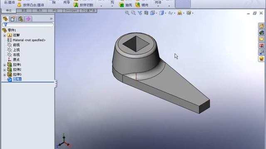Viewport: 266px width, 149px height.
Task: Click the View Settings icon
Action: point(189,13)
